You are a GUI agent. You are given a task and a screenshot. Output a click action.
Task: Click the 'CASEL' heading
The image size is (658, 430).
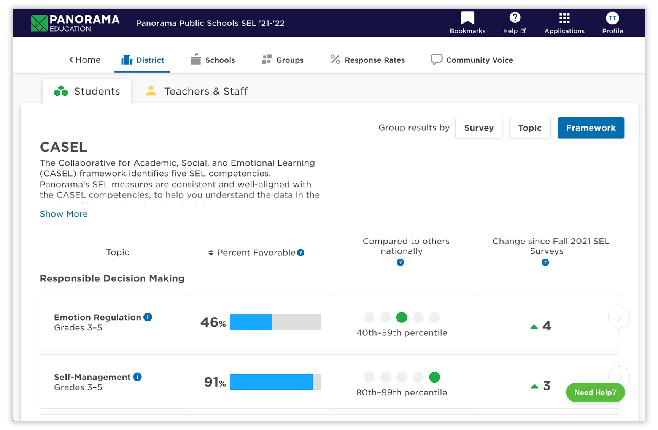[x=64, y=147]
